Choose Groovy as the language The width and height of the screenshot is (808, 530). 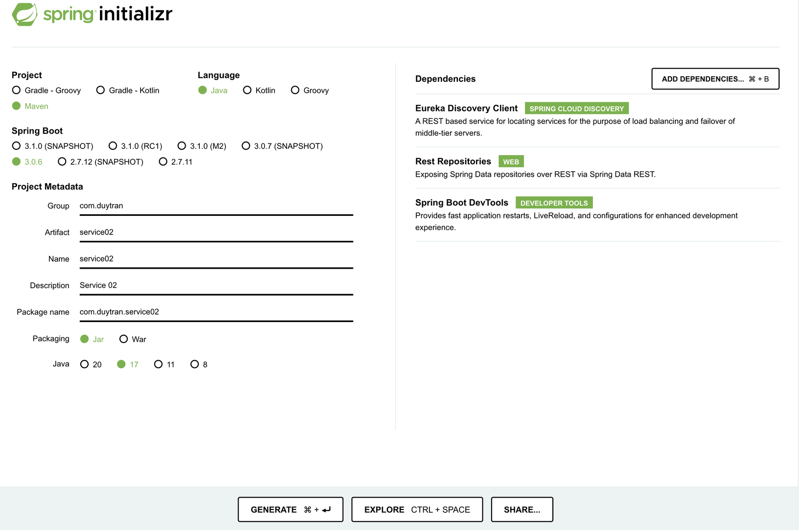(x=295, y=90)
